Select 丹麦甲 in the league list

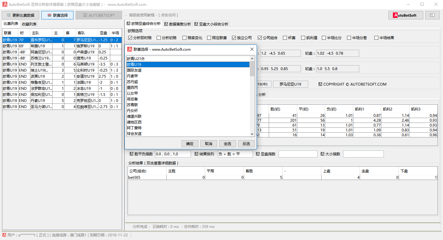pos(188,76)
